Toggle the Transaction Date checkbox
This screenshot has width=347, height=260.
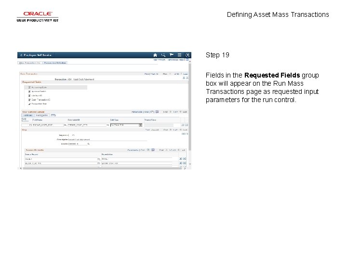pyautogui.click(x=29, y=104)
